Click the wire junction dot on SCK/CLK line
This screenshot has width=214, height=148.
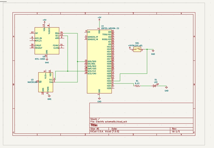tap(68, 71)
